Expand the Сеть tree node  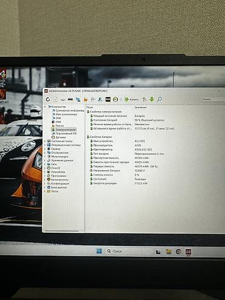[x=45, y=164]
